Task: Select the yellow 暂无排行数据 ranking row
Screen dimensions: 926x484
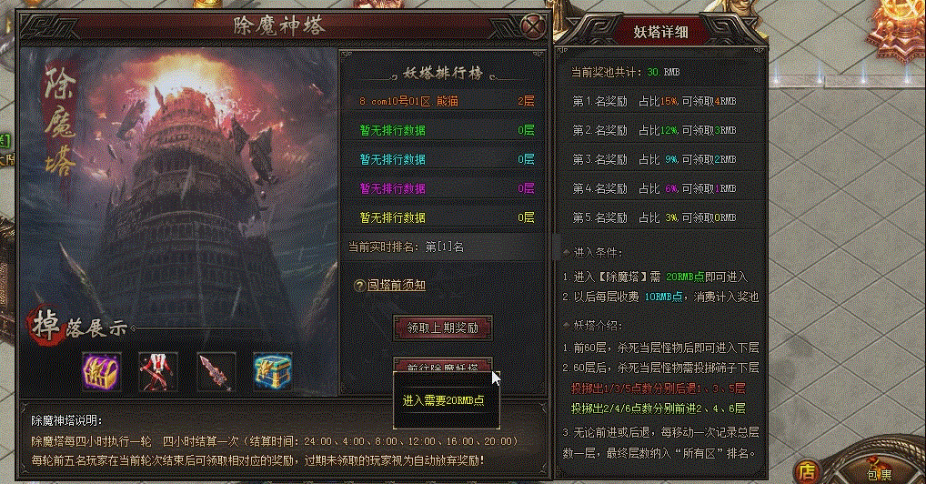Action: click(x=443, y=217)
